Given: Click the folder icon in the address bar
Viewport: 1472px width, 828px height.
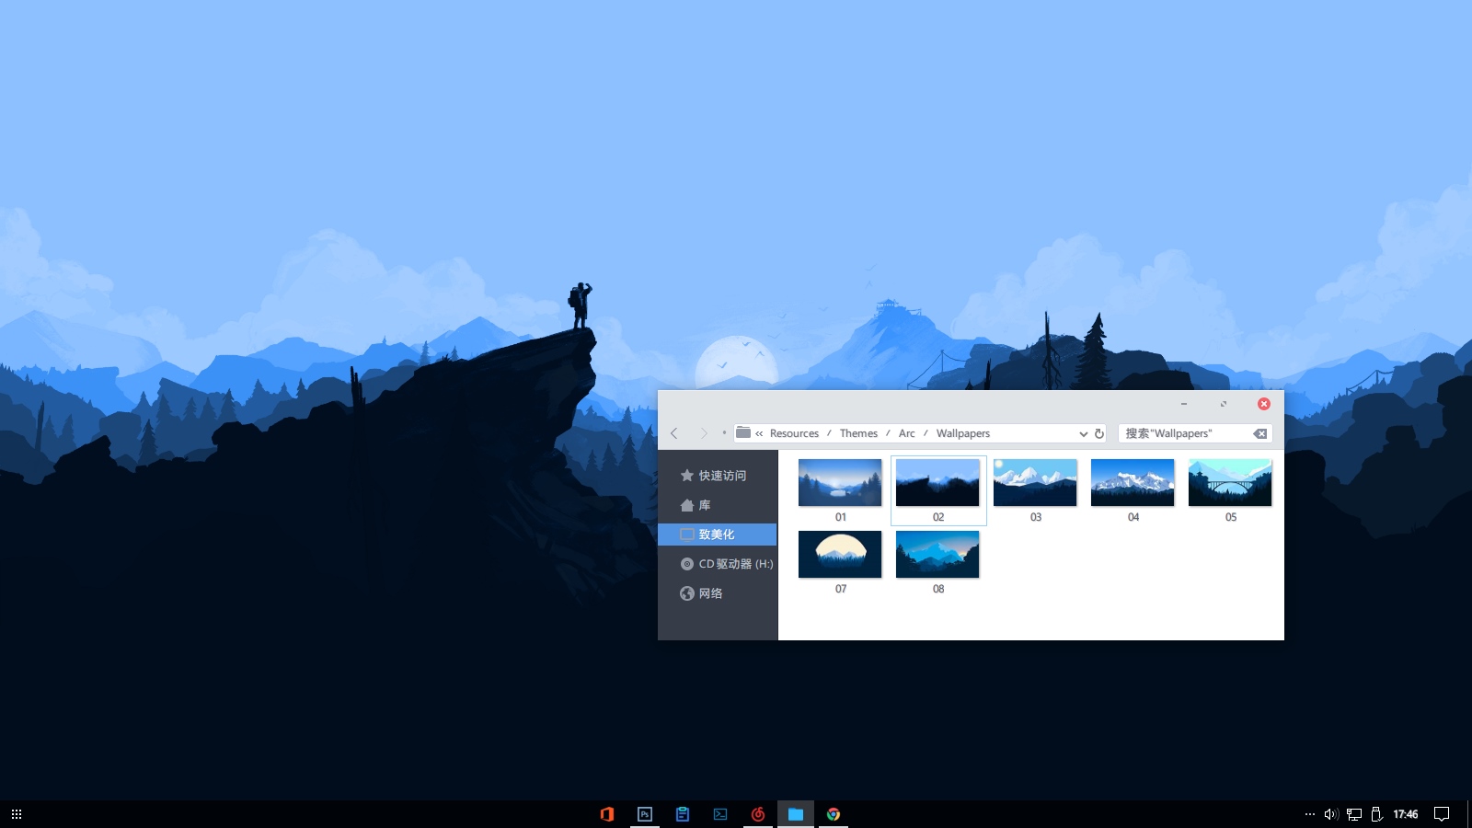Looking at the screenshot, I should [743, 432].
